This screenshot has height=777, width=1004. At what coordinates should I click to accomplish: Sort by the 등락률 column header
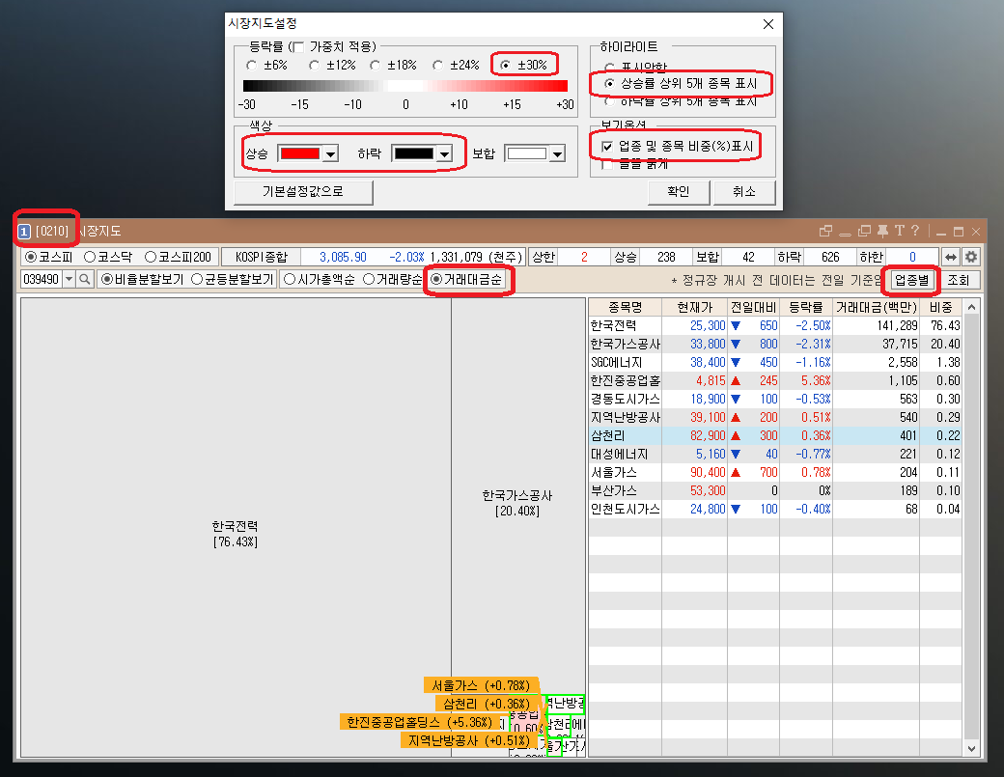805,307
